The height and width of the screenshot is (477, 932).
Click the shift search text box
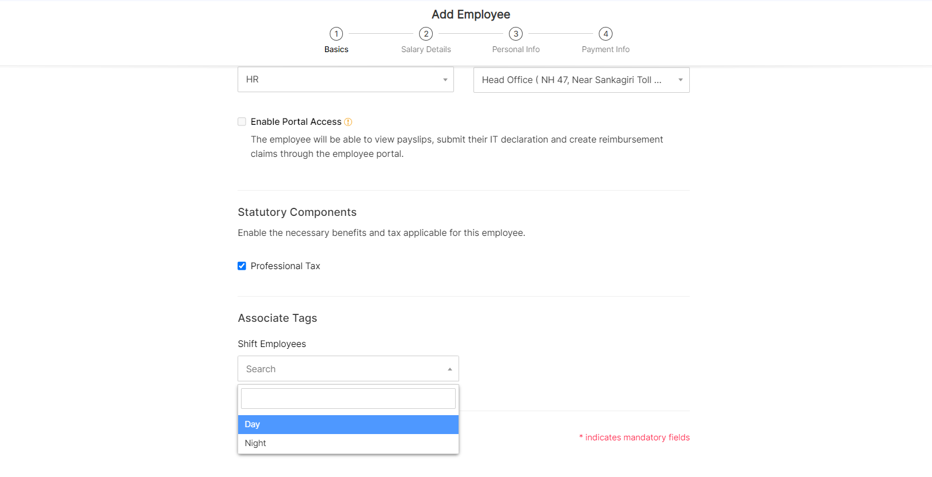pyautogui.click(x=348, y=399)
